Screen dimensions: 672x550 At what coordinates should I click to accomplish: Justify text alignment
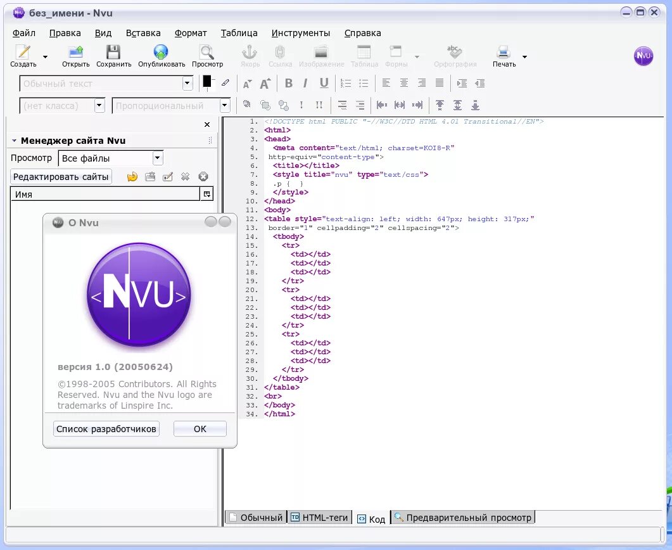(440, 83)
